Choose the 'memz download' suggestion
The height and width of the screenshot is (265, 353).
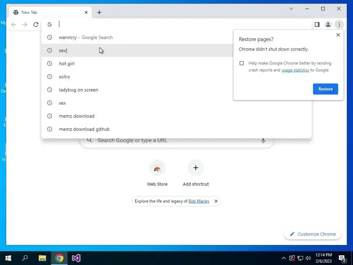(x=176, y=116)
